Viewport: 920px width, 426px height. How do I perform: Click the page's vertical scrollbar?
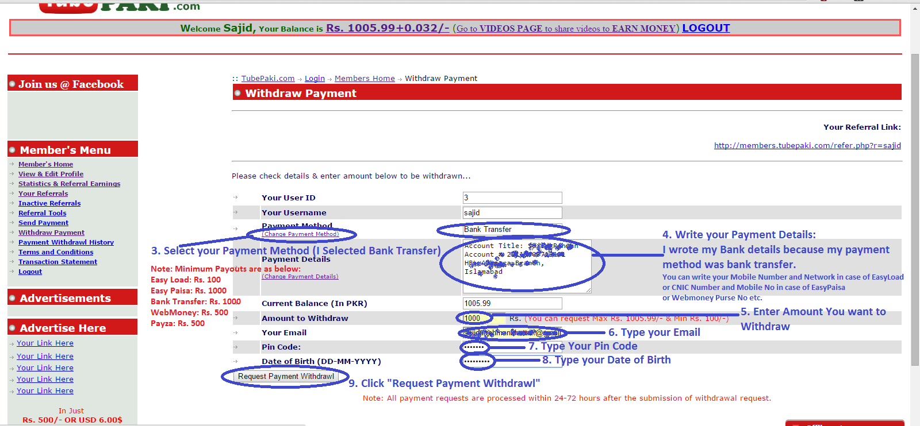(x=915, y=210)
